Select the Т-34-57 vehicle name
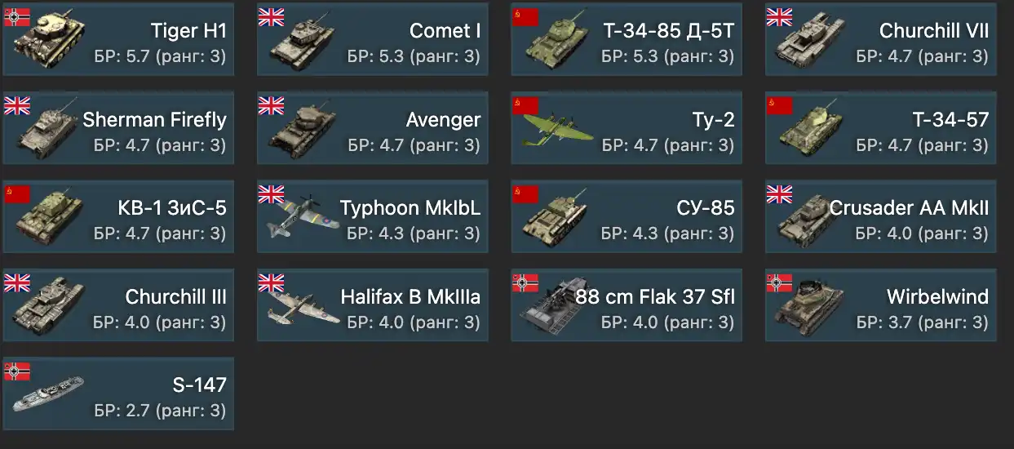This screenshot has width=1014, height=449. pos(950,119)
